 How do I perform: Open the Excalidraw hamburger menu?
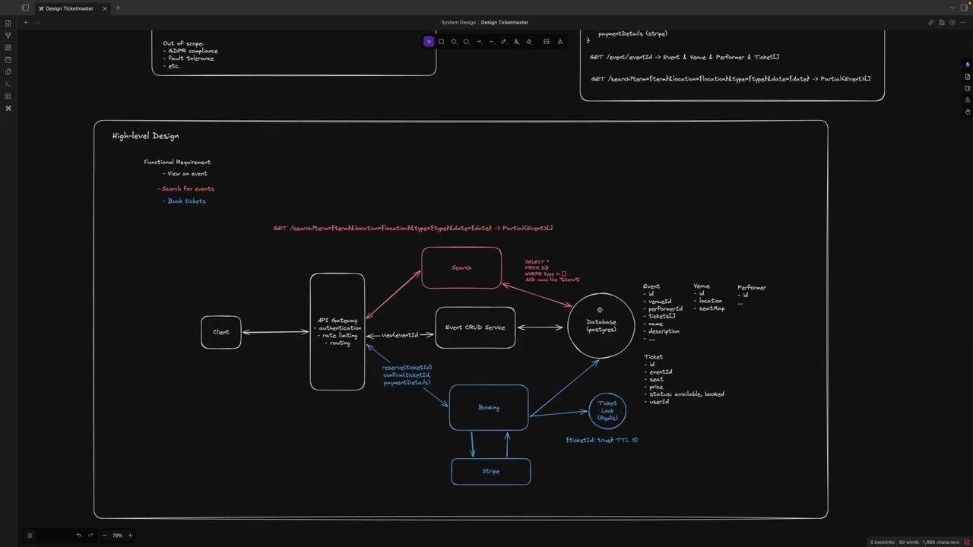tap(30, 536)
